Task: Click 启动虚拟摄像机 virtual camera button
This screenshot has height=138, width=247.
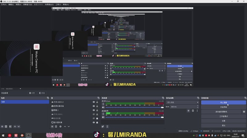Action: coord(221,112)
